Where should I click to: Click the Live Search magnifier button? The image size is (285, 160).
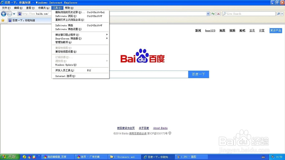pos(278,14)
